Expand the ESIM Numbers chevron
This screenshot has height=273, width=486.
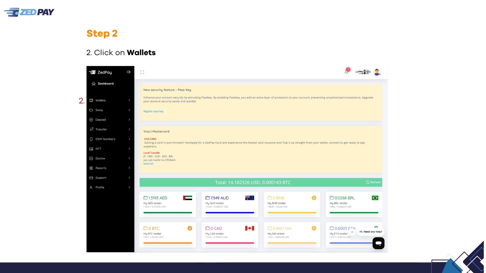(129, 139)
